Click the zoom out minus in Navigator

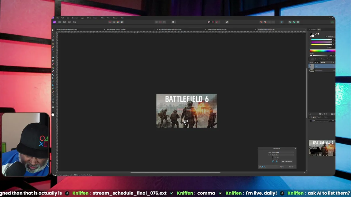(x=310, y=121)
